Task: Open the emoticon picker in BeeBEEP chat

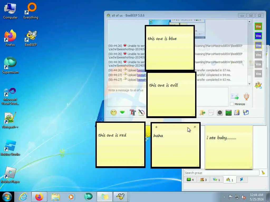Action: tap(114, 113)
